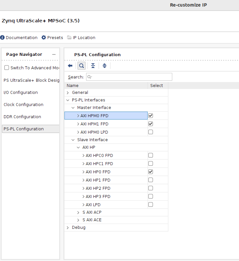Screen dimensions: 239x261
Task: Minimize the Page Navigator panel
Action: click(x=54, y=54)
